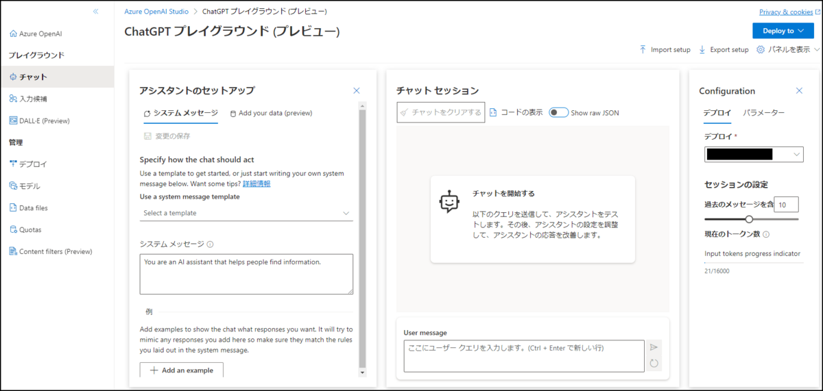Click the 21/16000 token count text
This screenshot has width=823, height=391.
pos(717,271)
